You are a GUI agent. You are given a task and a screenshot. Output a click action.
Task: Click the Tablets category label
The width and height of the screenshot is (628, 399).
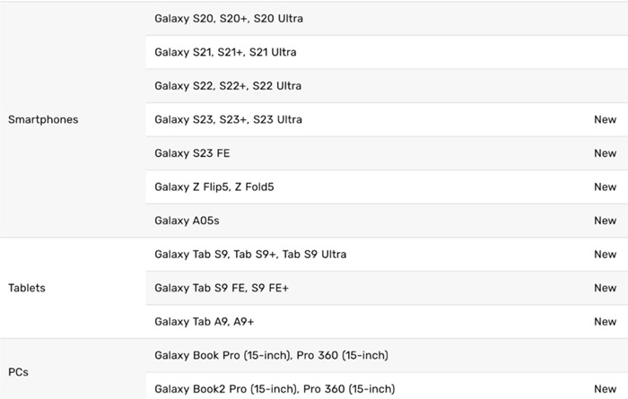[26, 288]
